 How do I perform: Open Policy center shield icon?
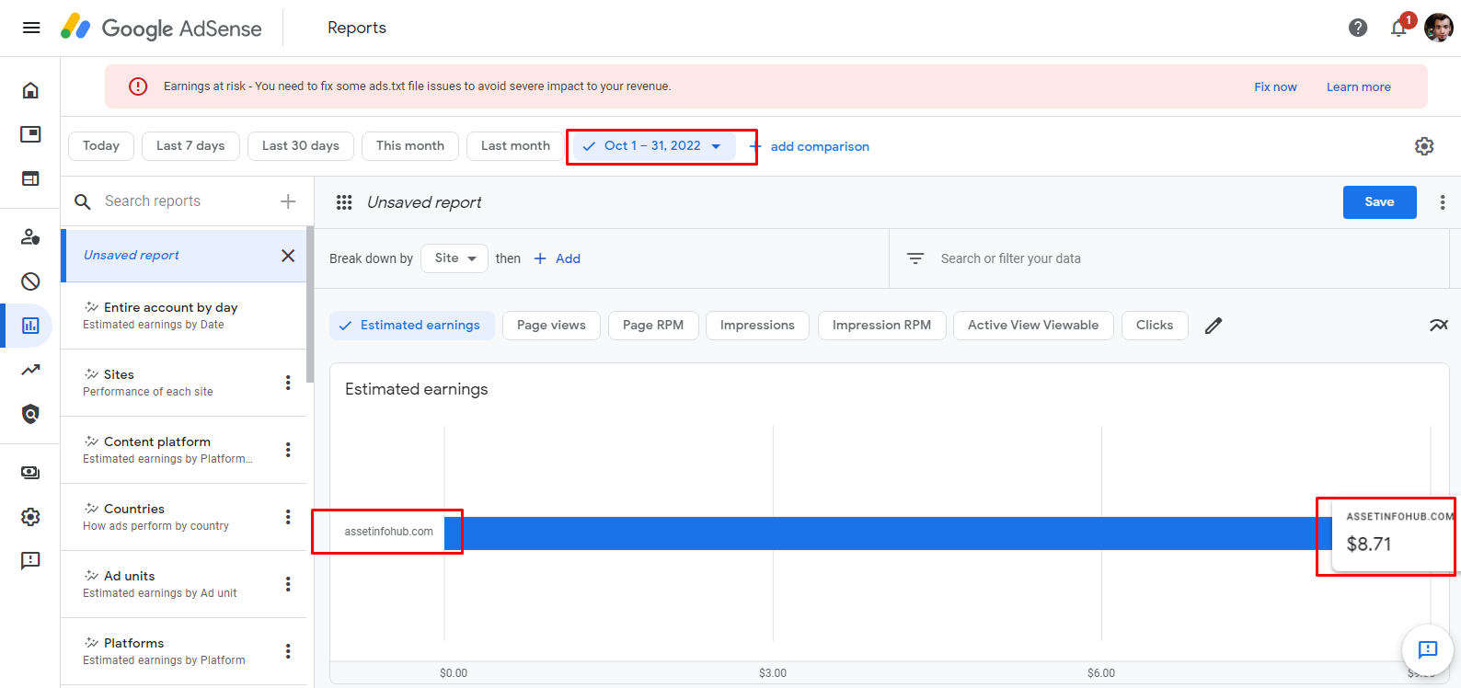pos(30,414)
